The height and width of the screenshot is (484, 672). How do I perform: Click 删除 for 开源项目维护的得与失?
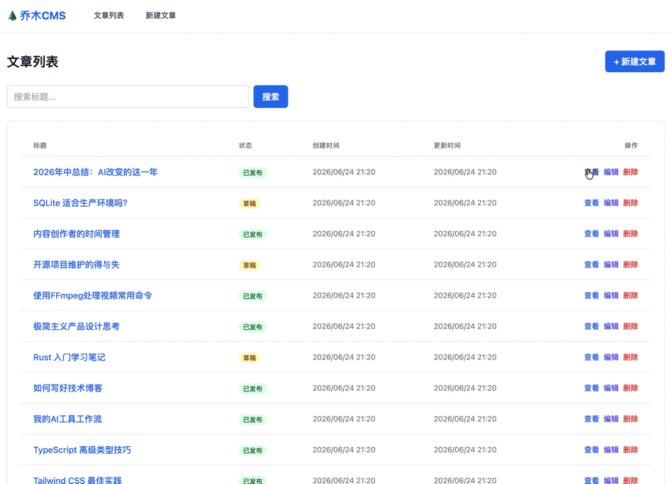pyautogui.click(x=631, y=265)
